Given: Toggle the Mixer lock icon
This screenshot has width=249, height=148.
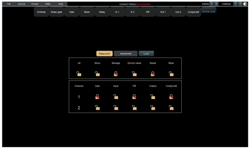Looking at the screenshot, I should pos(171,73).
